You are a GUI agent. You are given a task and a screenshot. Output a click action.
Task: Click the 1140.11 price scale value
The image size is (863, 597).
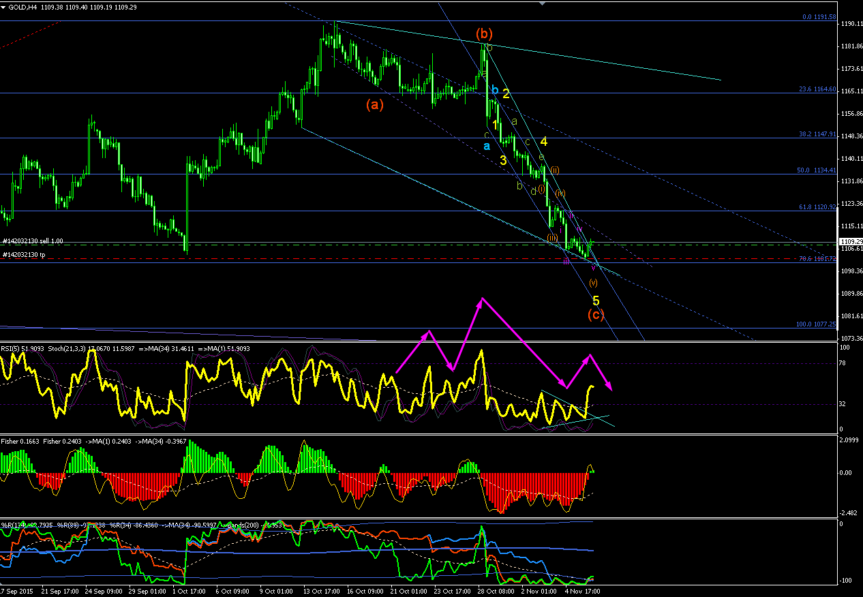pos(851,159)
